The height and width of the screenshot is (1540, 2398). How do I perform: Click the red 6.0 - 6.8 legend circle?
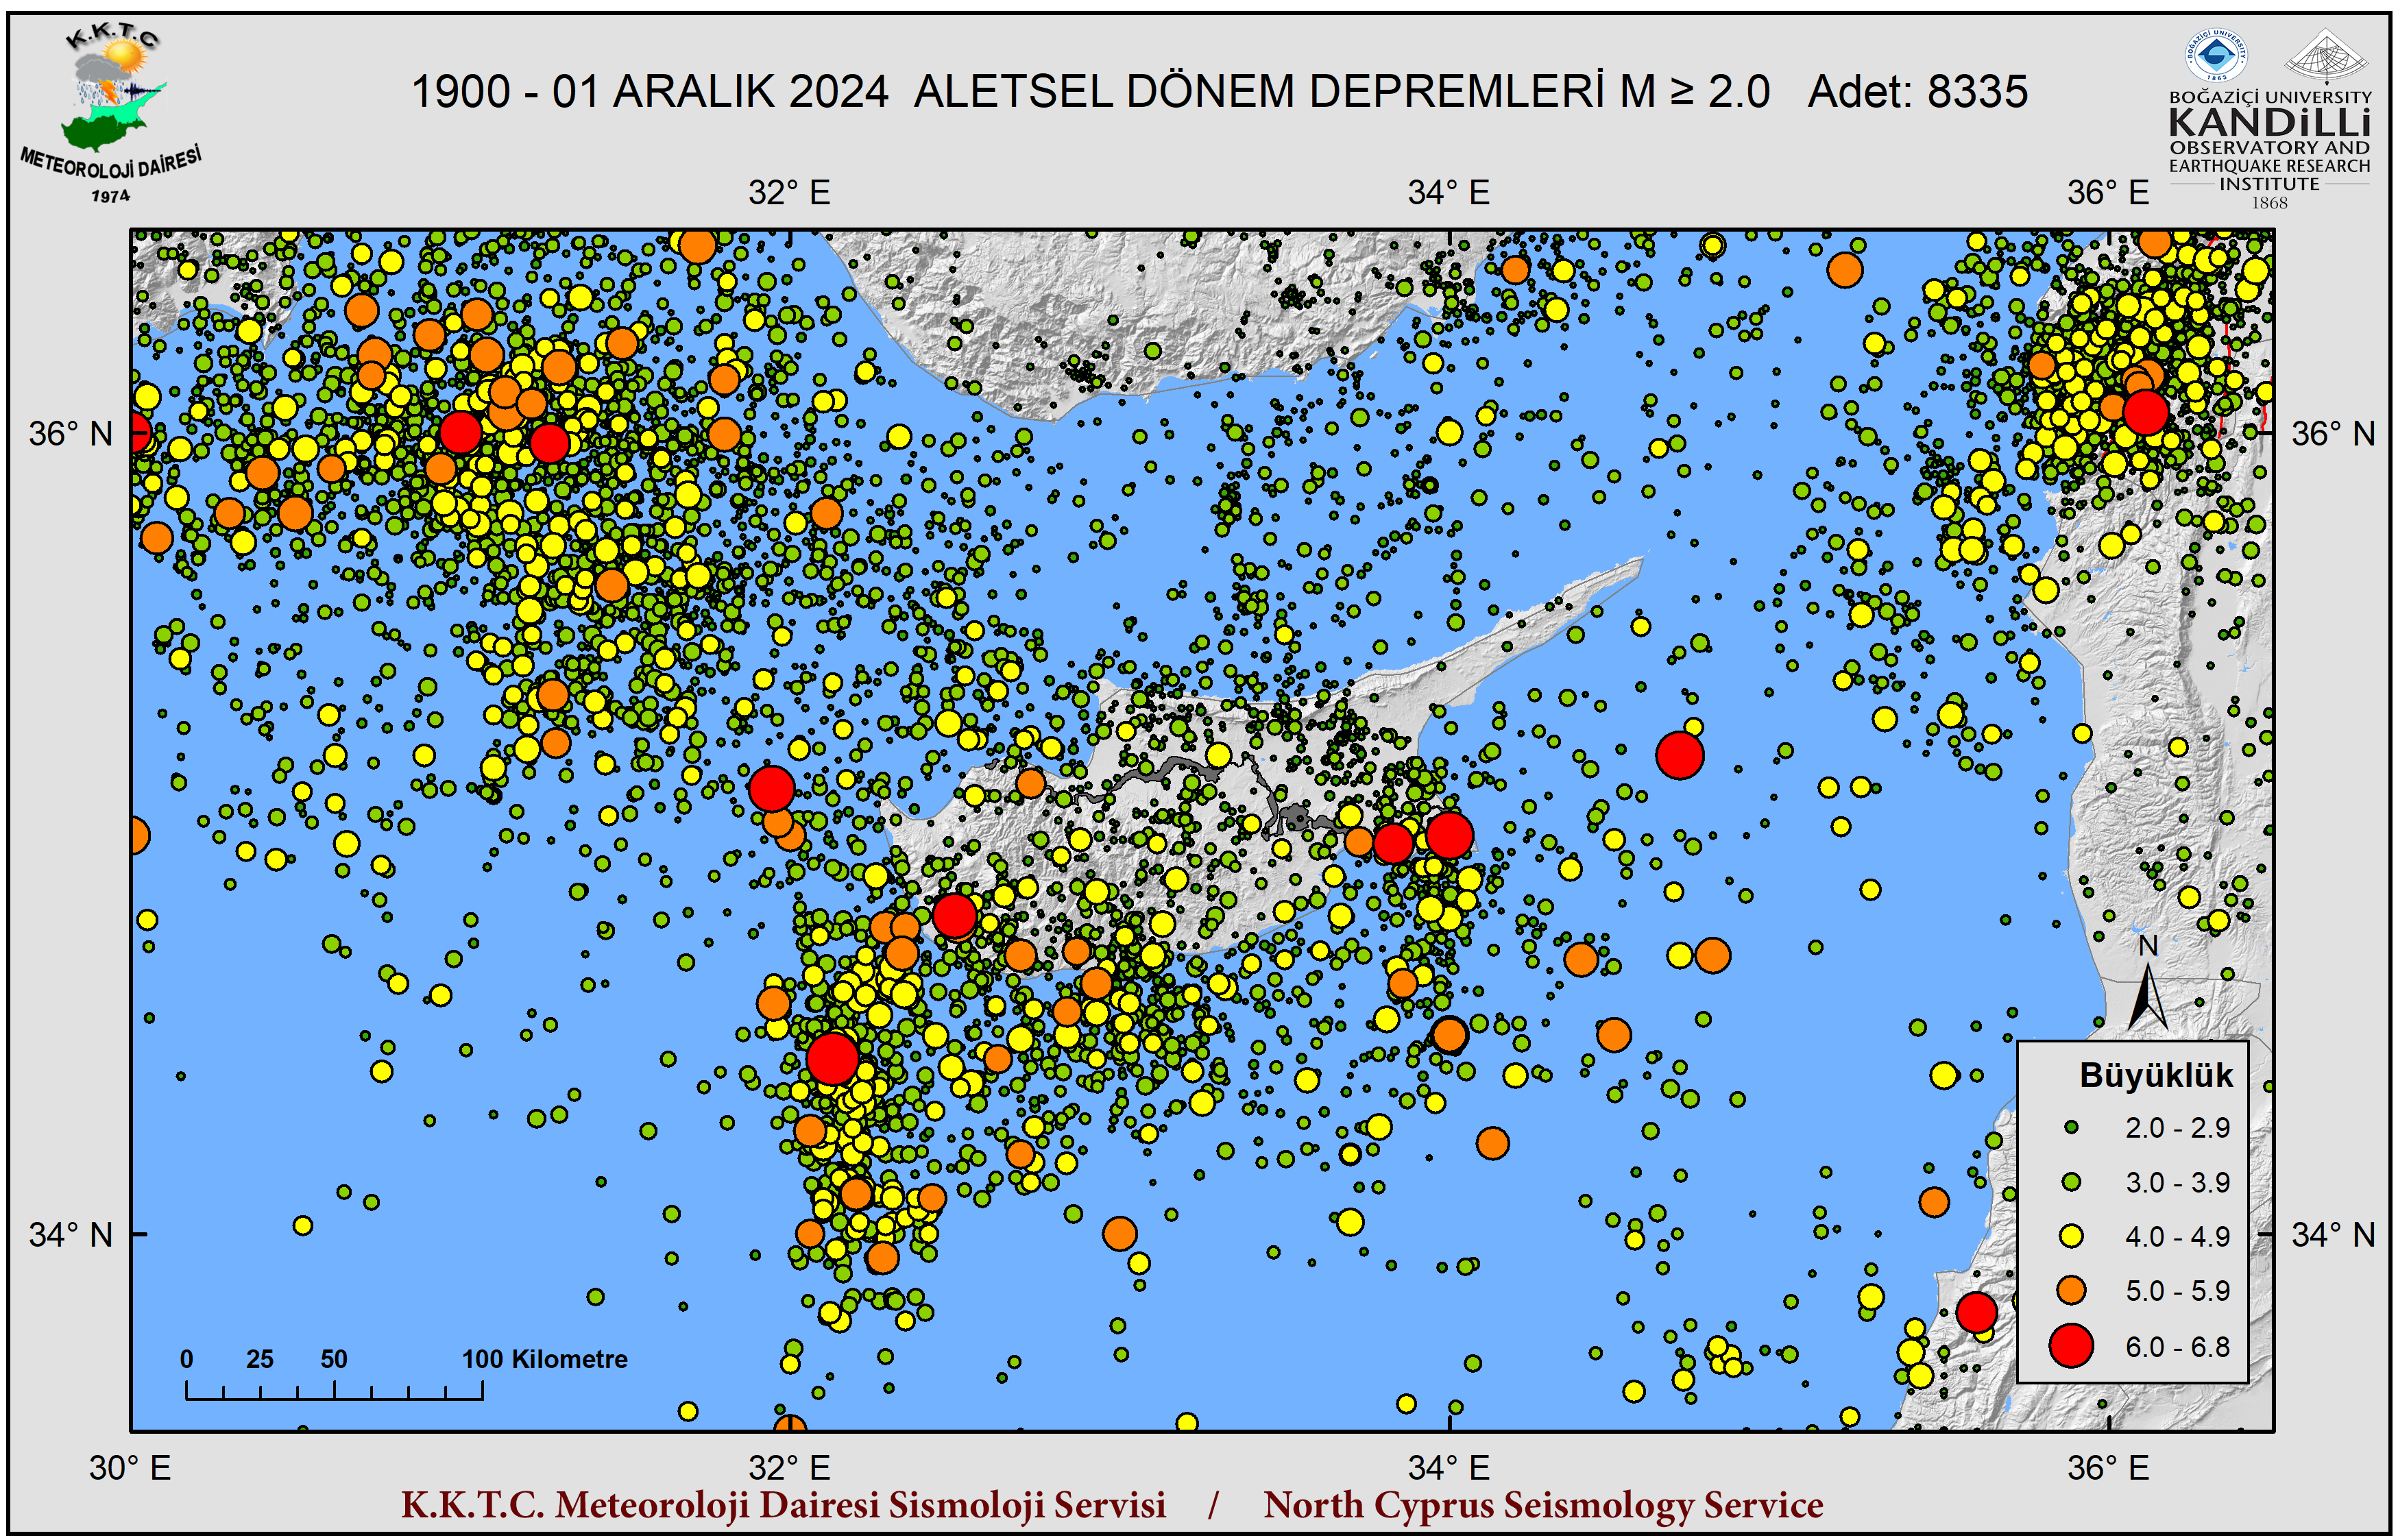click(2071, 1346)
